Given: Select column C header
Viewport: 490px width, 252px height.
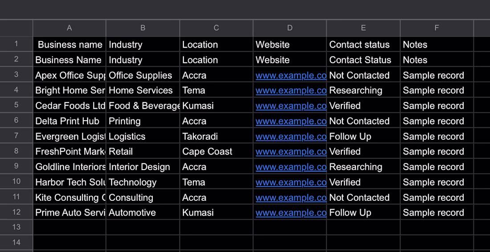Looking at the screenshot, I should [216, 28].
